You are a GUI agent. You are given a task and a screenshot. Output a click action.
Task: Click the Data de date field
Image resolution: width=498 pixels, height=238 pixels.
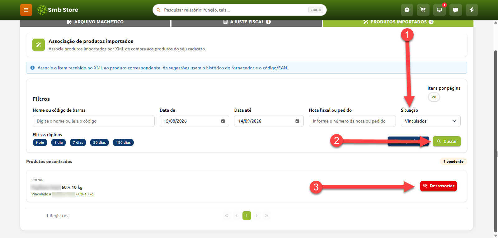point(194,121)
